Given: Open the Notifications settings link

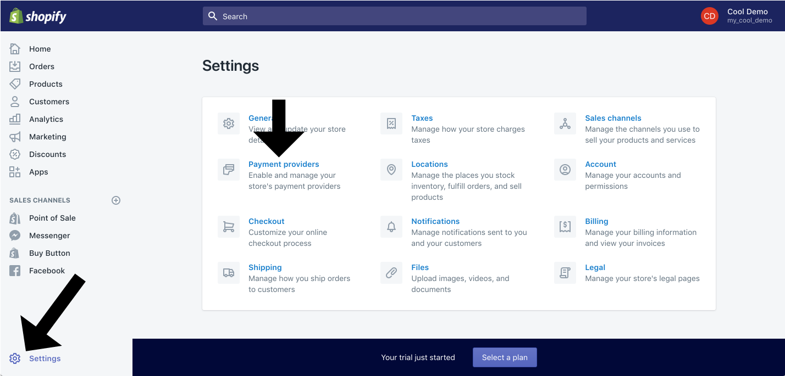Looking at the screenshot, I should [435, 221].
